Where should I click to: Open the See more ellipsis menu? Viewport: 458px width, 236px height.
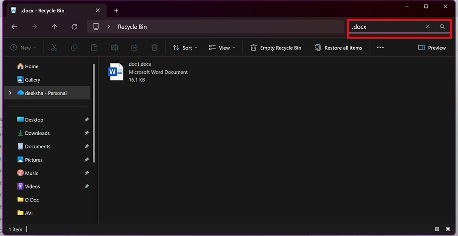click(x=380, y=48)
